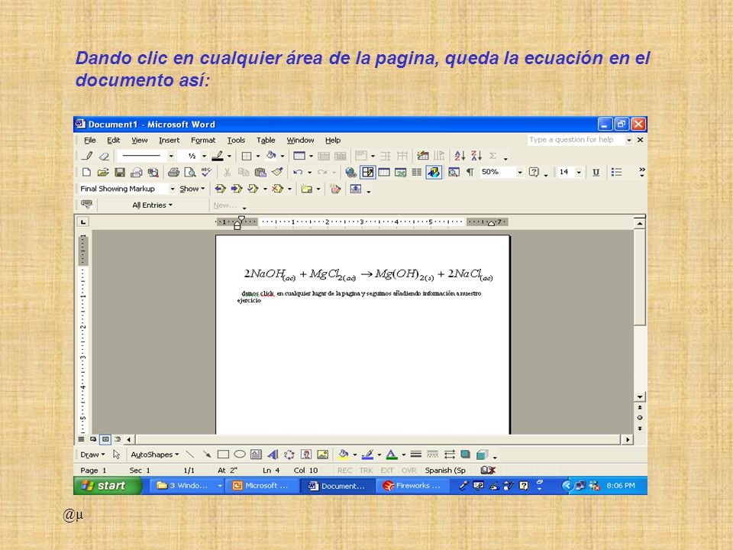Toggle the Drawing toolbar button
733x550 pixels.
click(434, 172)
